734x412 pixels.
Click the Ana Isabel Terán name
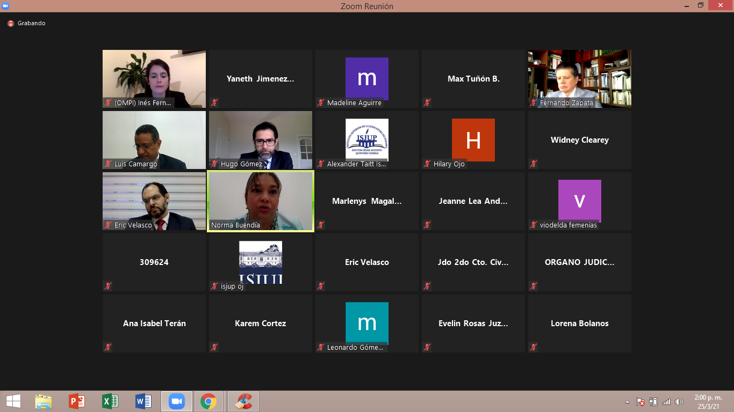[x=154, y=323]
